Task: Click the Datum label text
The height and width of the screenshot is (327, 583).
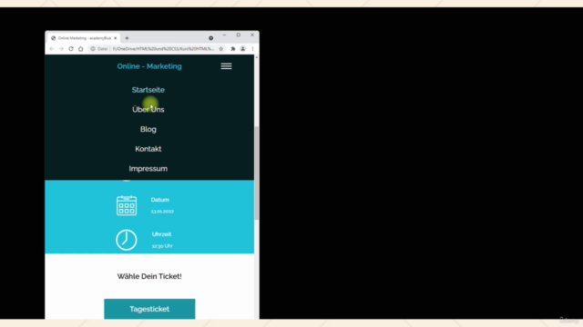Action: (160, 200)
